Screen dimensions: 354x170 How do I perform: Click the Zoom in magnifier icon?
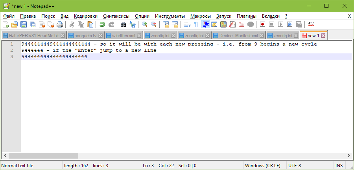144,24
